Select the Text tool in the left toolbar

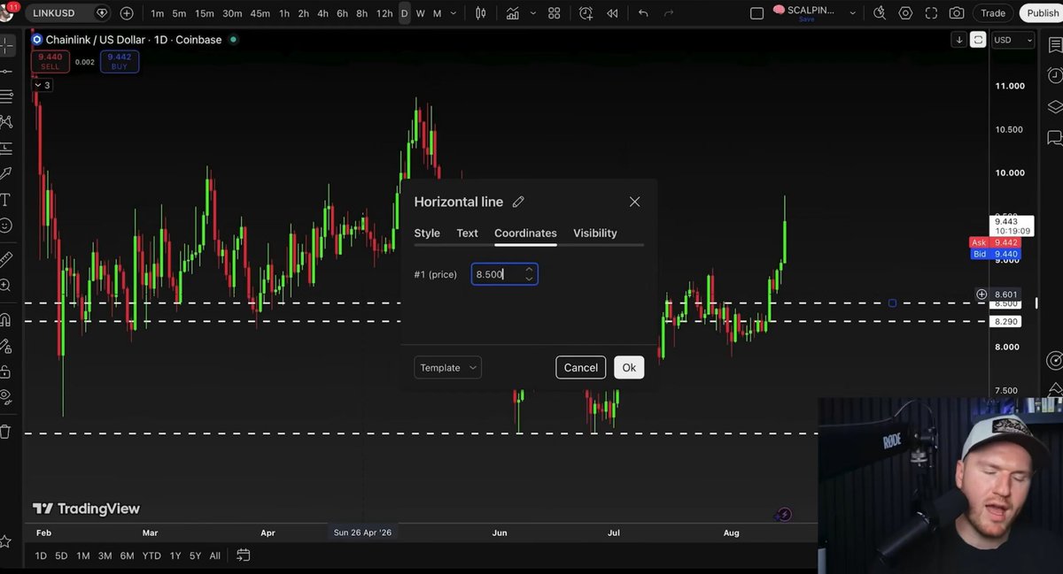point(5,199)
